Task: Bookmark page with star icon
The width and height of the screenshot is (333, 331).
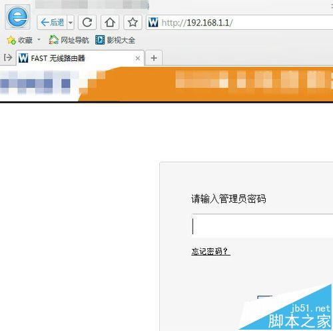Action: tap(133, 23)
